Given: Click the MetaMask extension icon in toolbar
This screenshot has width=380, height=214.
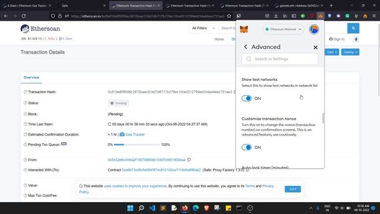Looking at the screenshot, I should [x=321, y=16].
